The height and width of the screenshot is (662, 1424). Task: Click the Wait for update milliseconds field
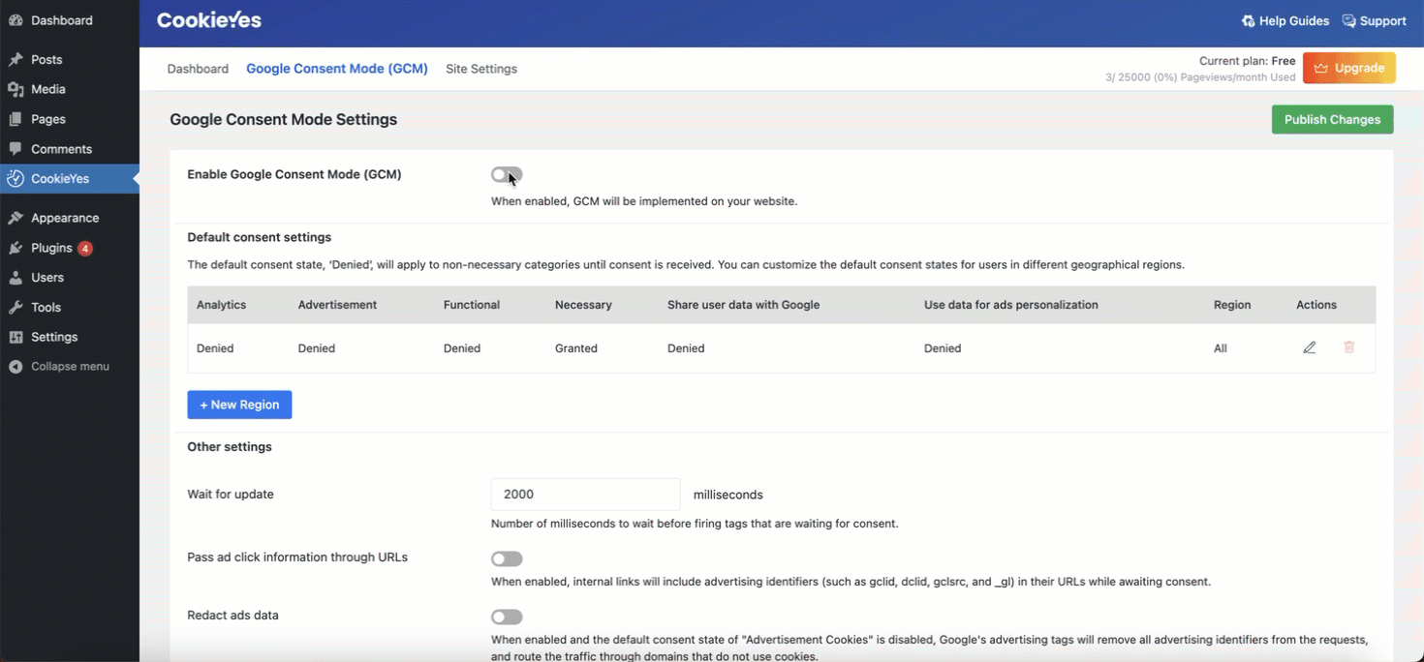pyautogui.click(x=585, y=494)
